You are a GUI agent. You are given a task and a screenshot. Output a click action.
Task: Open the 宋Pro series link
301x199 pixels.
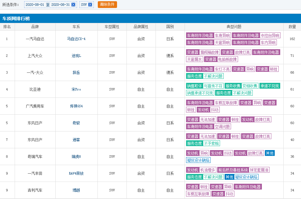coord(76,89)
